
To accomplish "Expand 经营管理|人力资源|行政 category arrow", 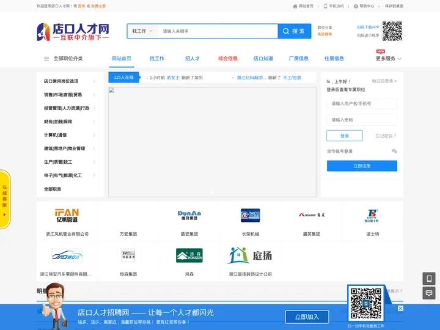I will pos(94,108).
